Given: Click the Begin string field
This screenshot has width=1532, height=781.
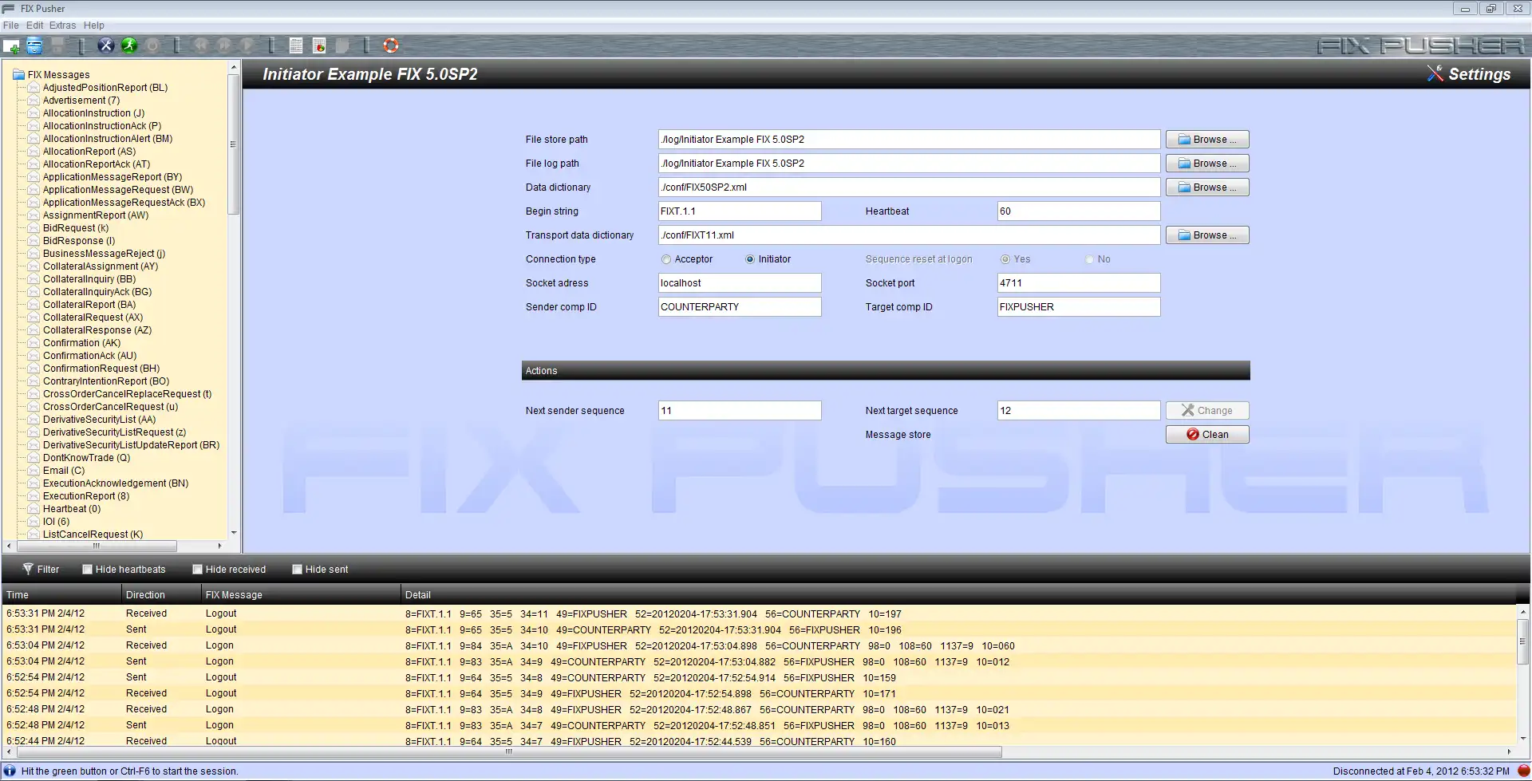Looking at the screenshot, I should click(740, 211).
